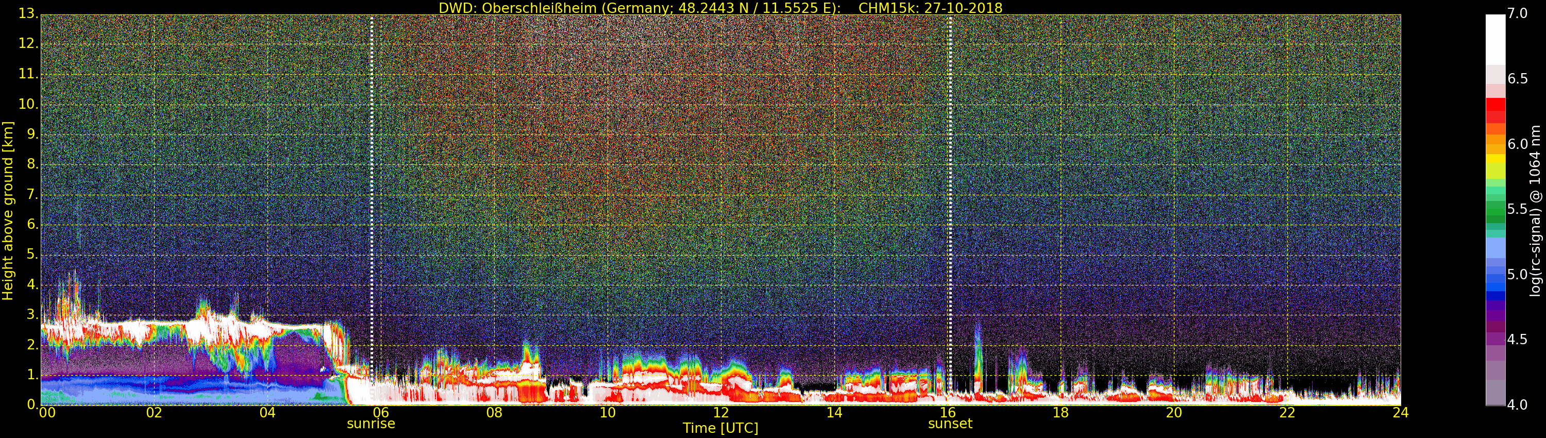The width and height of the screenshot is (1546, 438).
Task: Click the 'sunrise' label below the time axis
Action: [371, 424]
